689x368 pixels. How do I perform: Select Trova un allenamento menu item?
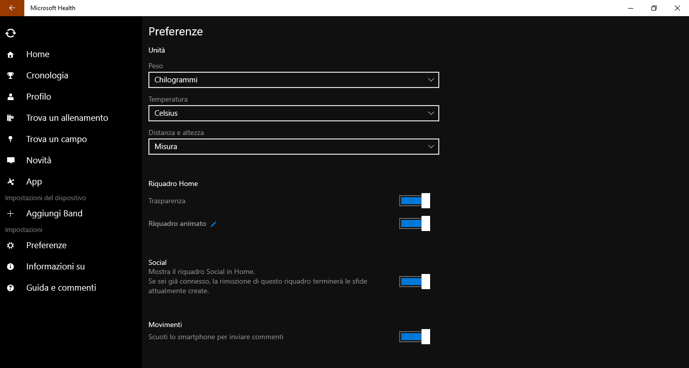pyautogui.click(x=71, y=118)
